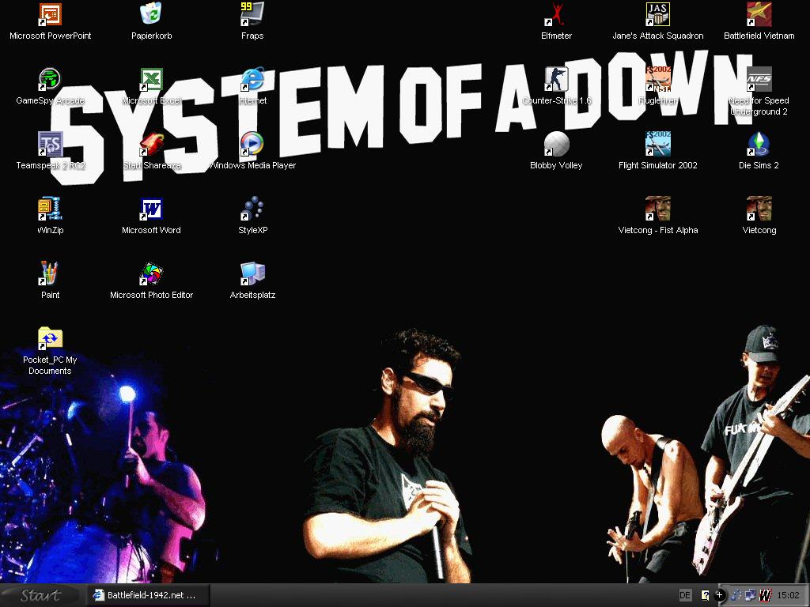This screenshot has height=607, width=810.
Task: Open the DE language bar indicator
Action: coord(685,595)
